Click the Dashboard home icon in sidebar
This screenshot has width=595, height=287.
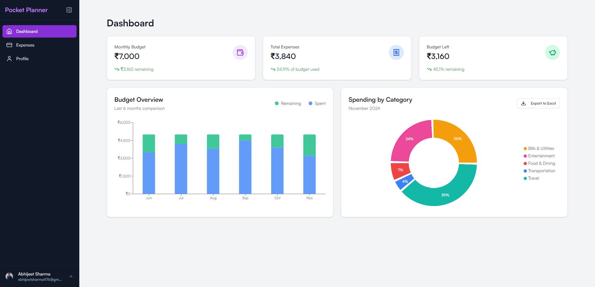coord(9,31)
